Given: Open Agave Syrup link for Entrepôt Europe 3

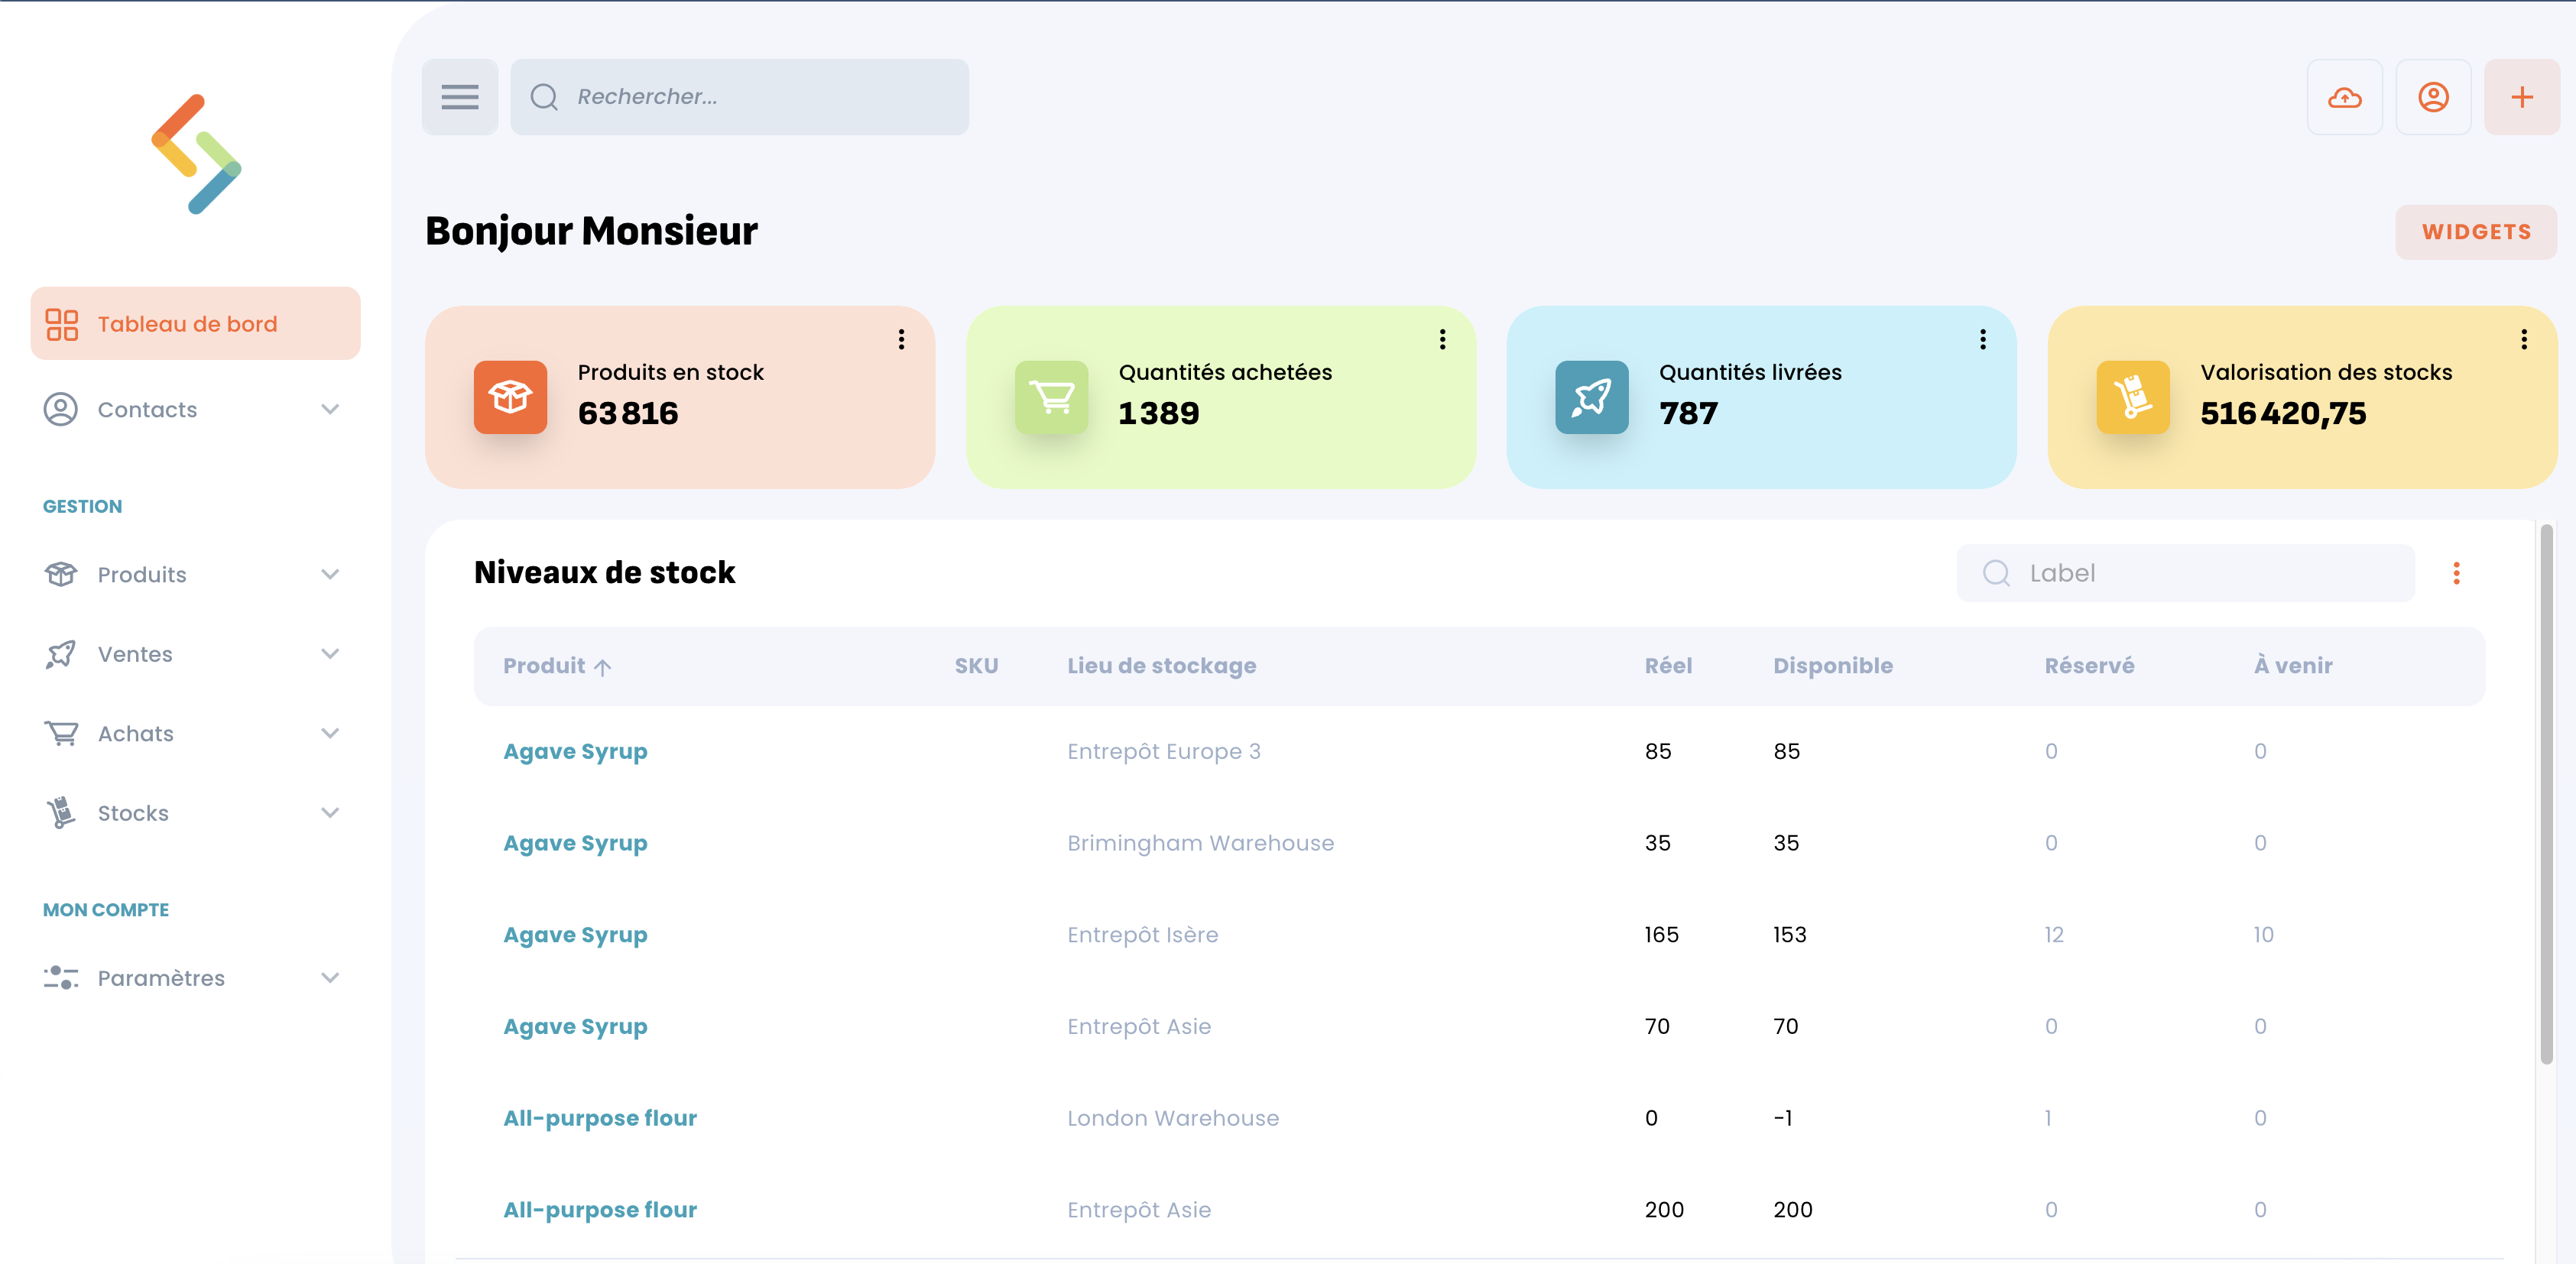Looking at the screenshot, I should pos(575,752).
